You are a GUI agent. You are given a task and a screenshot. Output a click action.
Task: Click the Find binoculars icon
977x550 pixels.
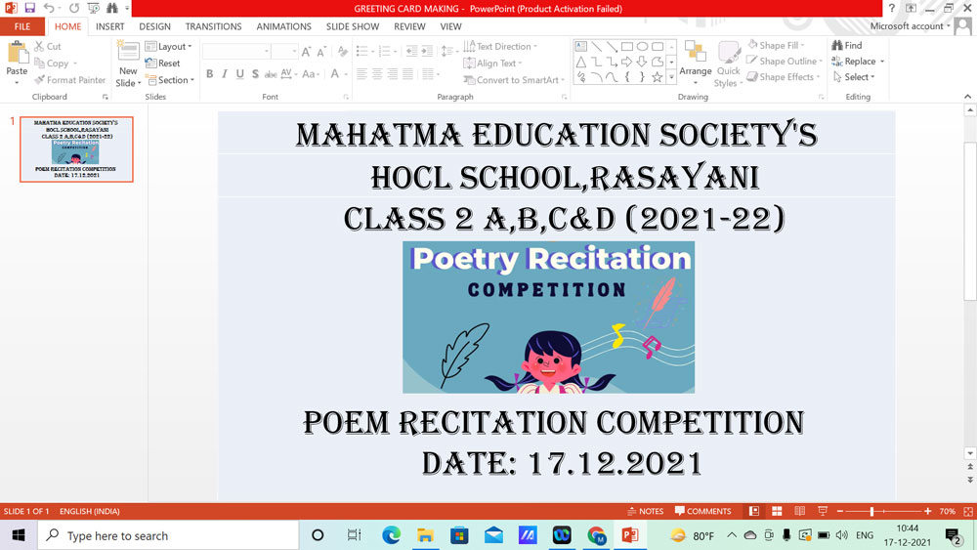(838, 46)
